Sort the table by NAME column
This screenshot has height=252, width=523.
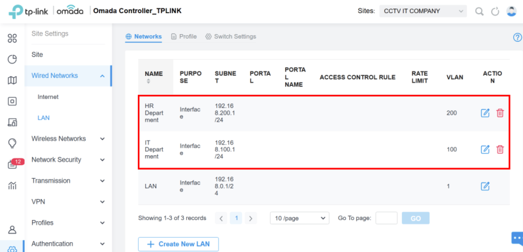click(x=149, y=81)
